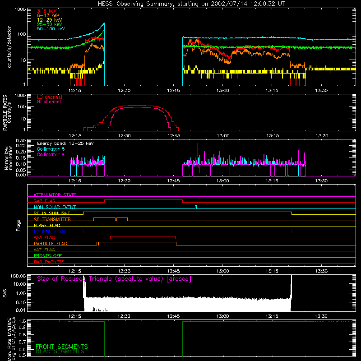Click the HESSI Observing Summary title text
This screenshot has height=361, width=361.
click(x=191, y=4)
